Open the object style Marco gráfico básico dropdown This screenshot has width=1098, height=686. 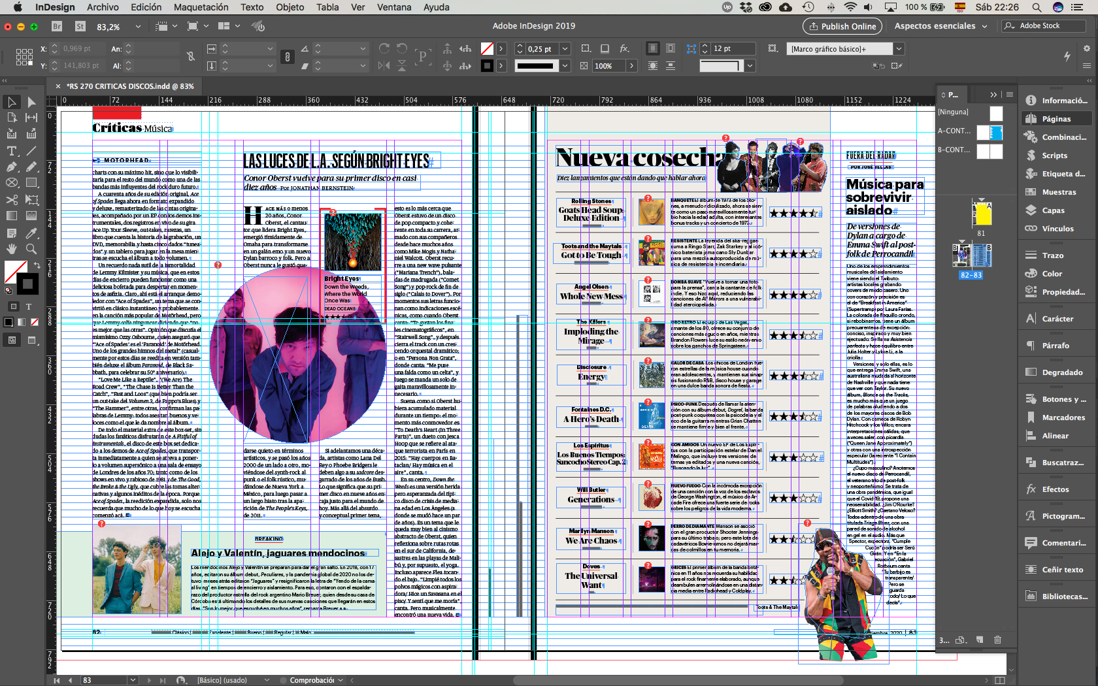899,49
